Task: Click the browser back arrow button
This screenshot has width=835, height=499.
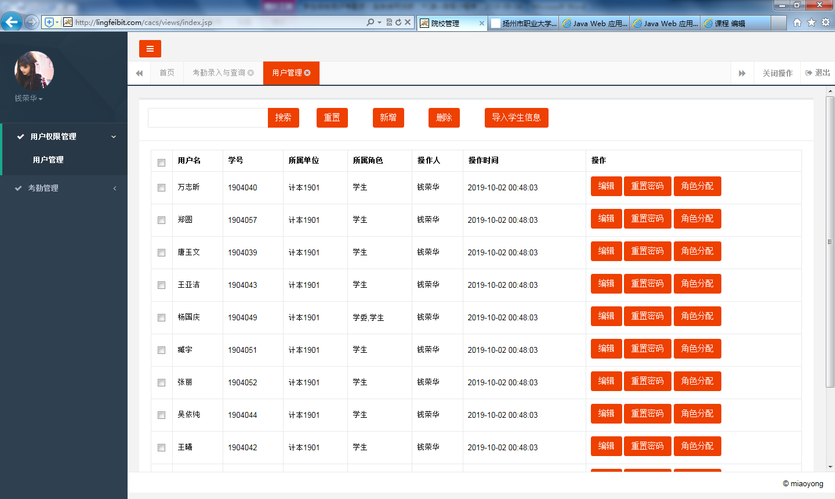Action: (12, 22)
